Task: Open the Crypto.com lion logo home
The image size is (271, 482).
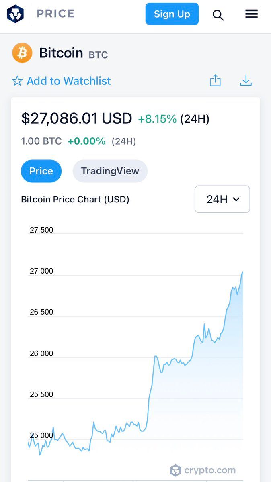Action: click(15, 14)
